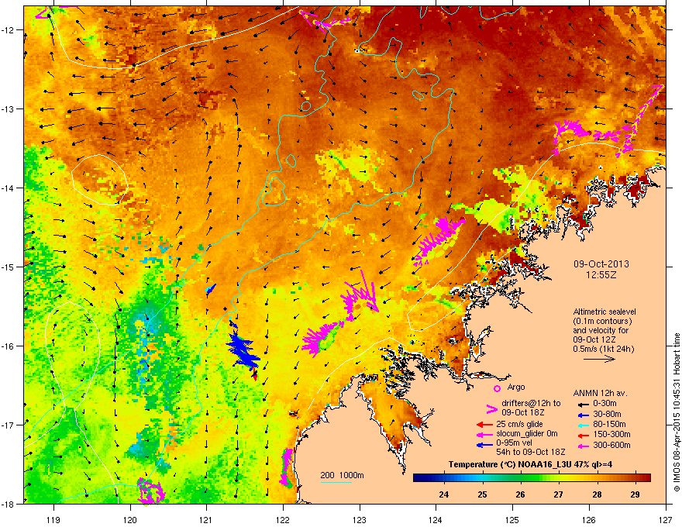This screenshot has width=682, height=527.
Task: Click the (0.1m contours) caption line
Action: click(x=602, y=322)
